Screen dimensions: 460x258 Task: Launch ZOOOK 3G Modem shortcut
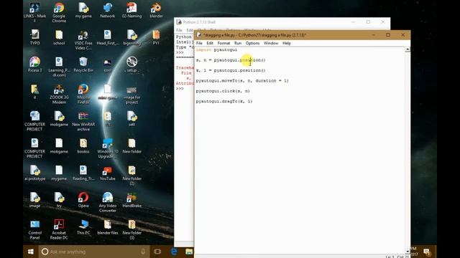(x=59, y=94)
